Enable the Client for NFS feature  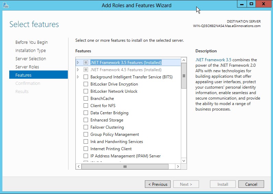point(86,105)
